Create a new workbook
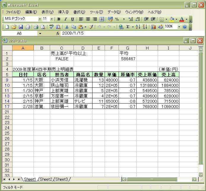Viewport: 206px width, 191px height. click(7, 27)
